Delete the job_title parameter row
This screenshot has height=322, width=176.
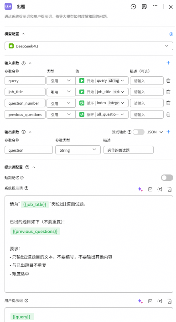tap(168, 92)
